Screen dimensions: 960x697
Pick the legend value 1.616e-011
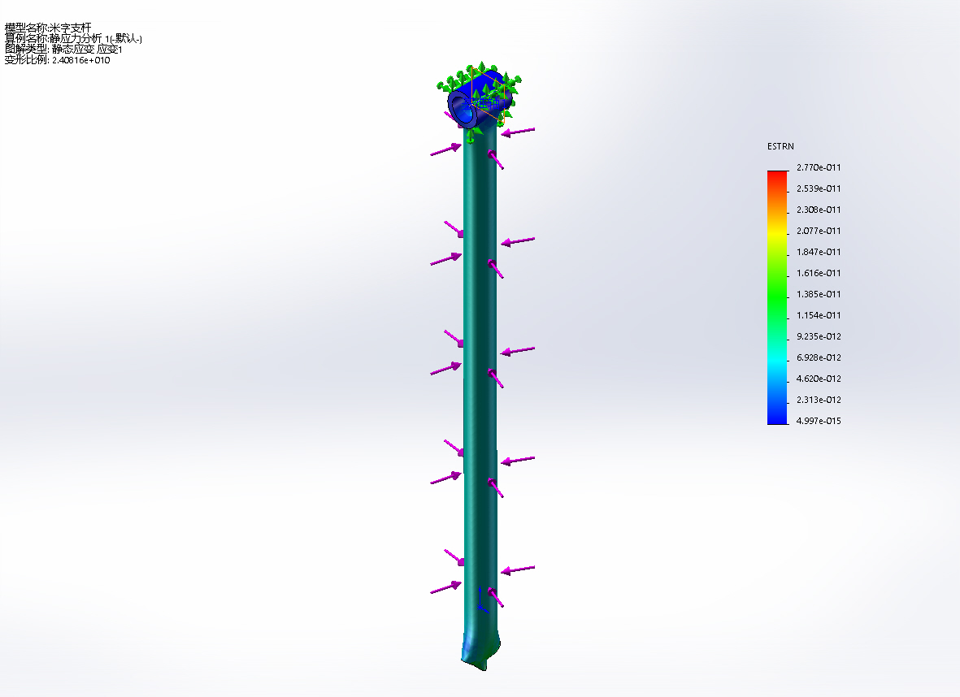tap(819, 273)
